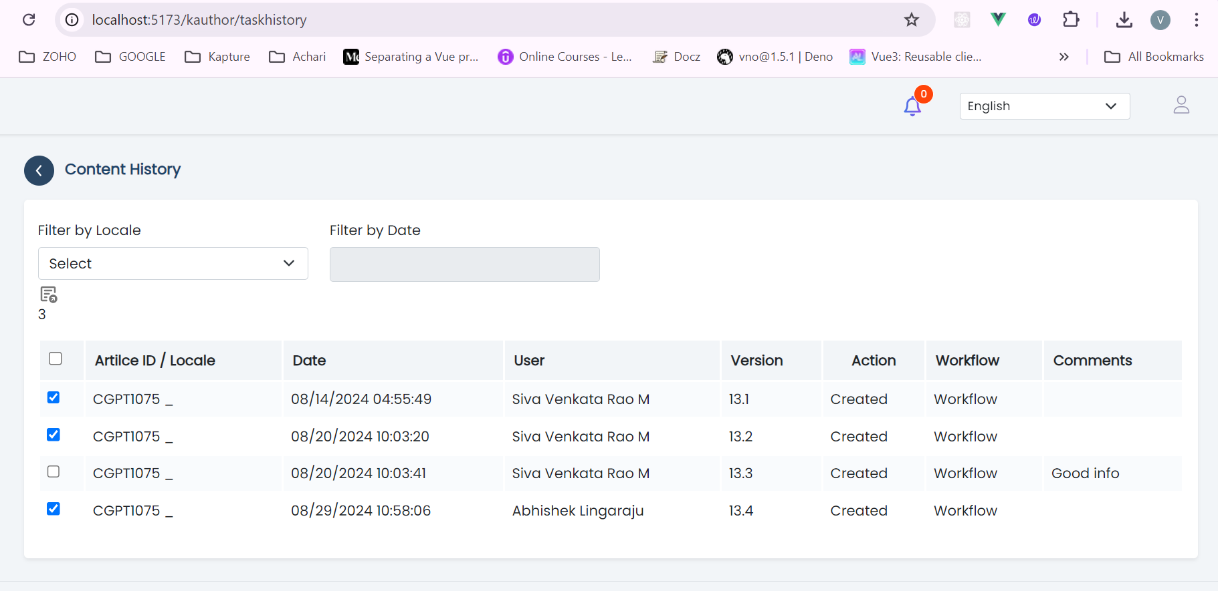Uncheck the Abhishek Lingaraju row checkbox
The width and height of the screenshot is (1218, 591).
tap(54, 509)
